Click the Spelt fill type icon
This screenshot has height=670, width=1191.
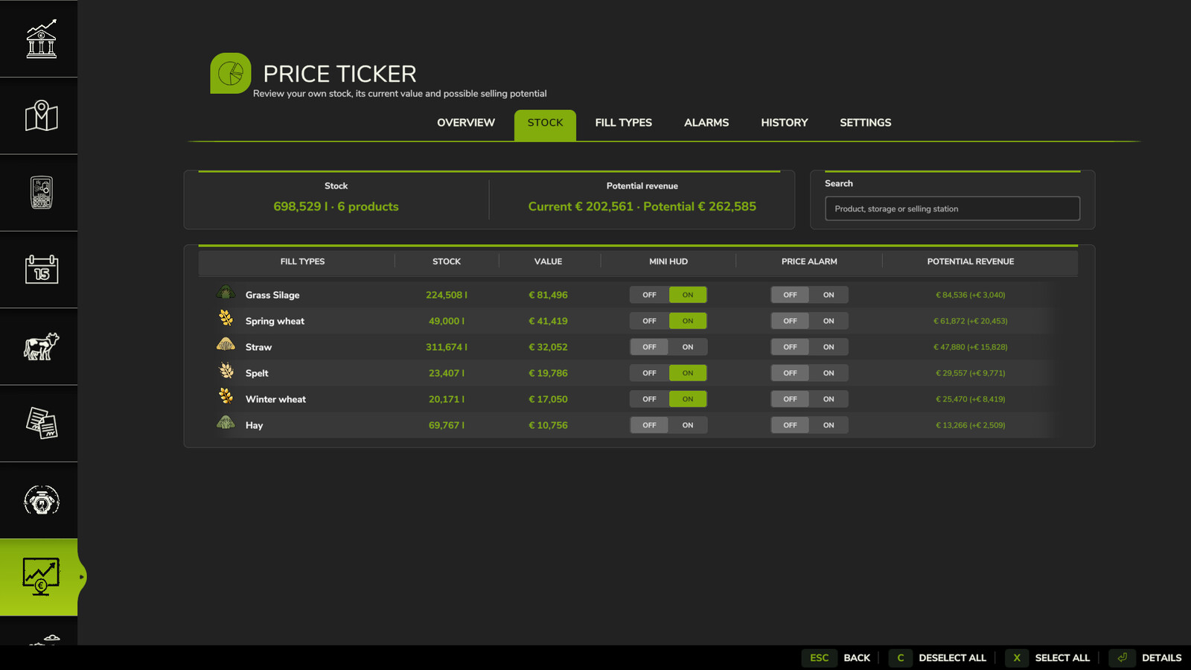tap(226, 370)
